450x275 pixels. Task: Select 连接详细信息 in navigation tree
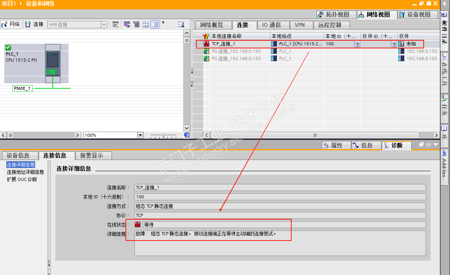pos(21,165)
